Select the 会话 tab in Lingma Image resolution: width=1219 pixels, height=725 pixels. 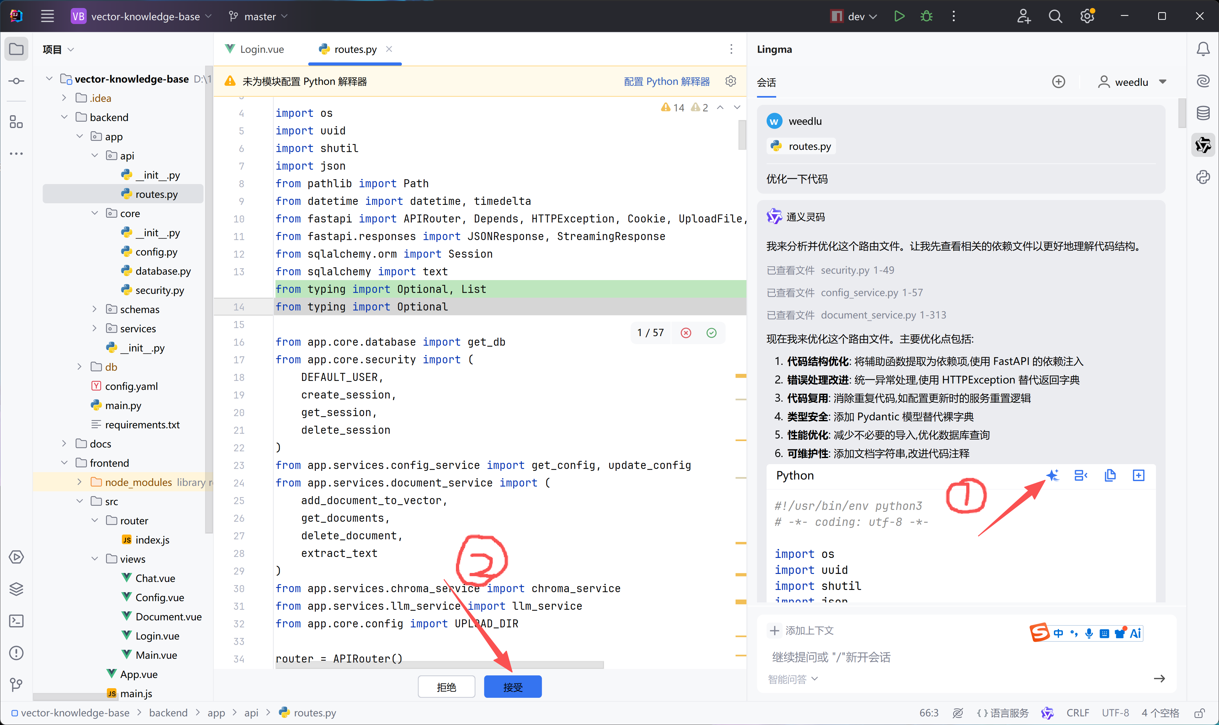click(766, 82)
